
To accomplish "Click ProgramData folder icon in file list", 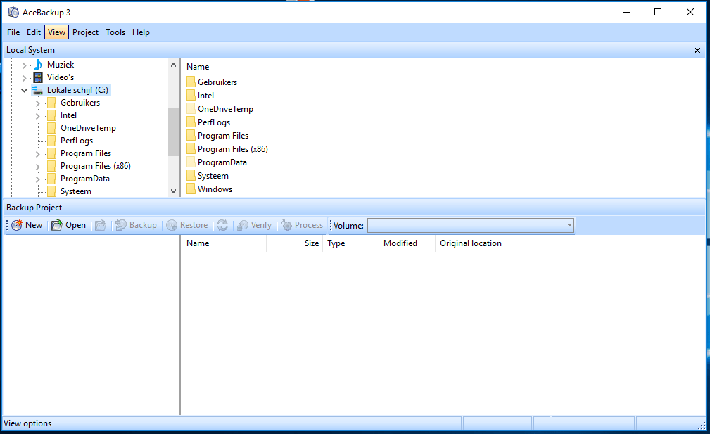I will 191,162.
